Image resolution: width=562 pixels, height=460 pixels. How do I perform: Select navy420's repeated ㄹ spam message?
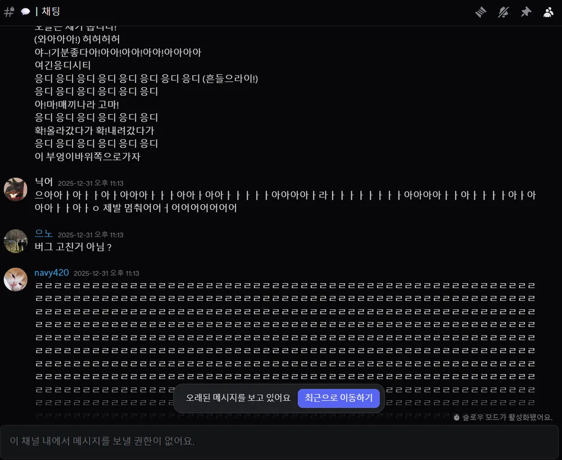(281, 337)
